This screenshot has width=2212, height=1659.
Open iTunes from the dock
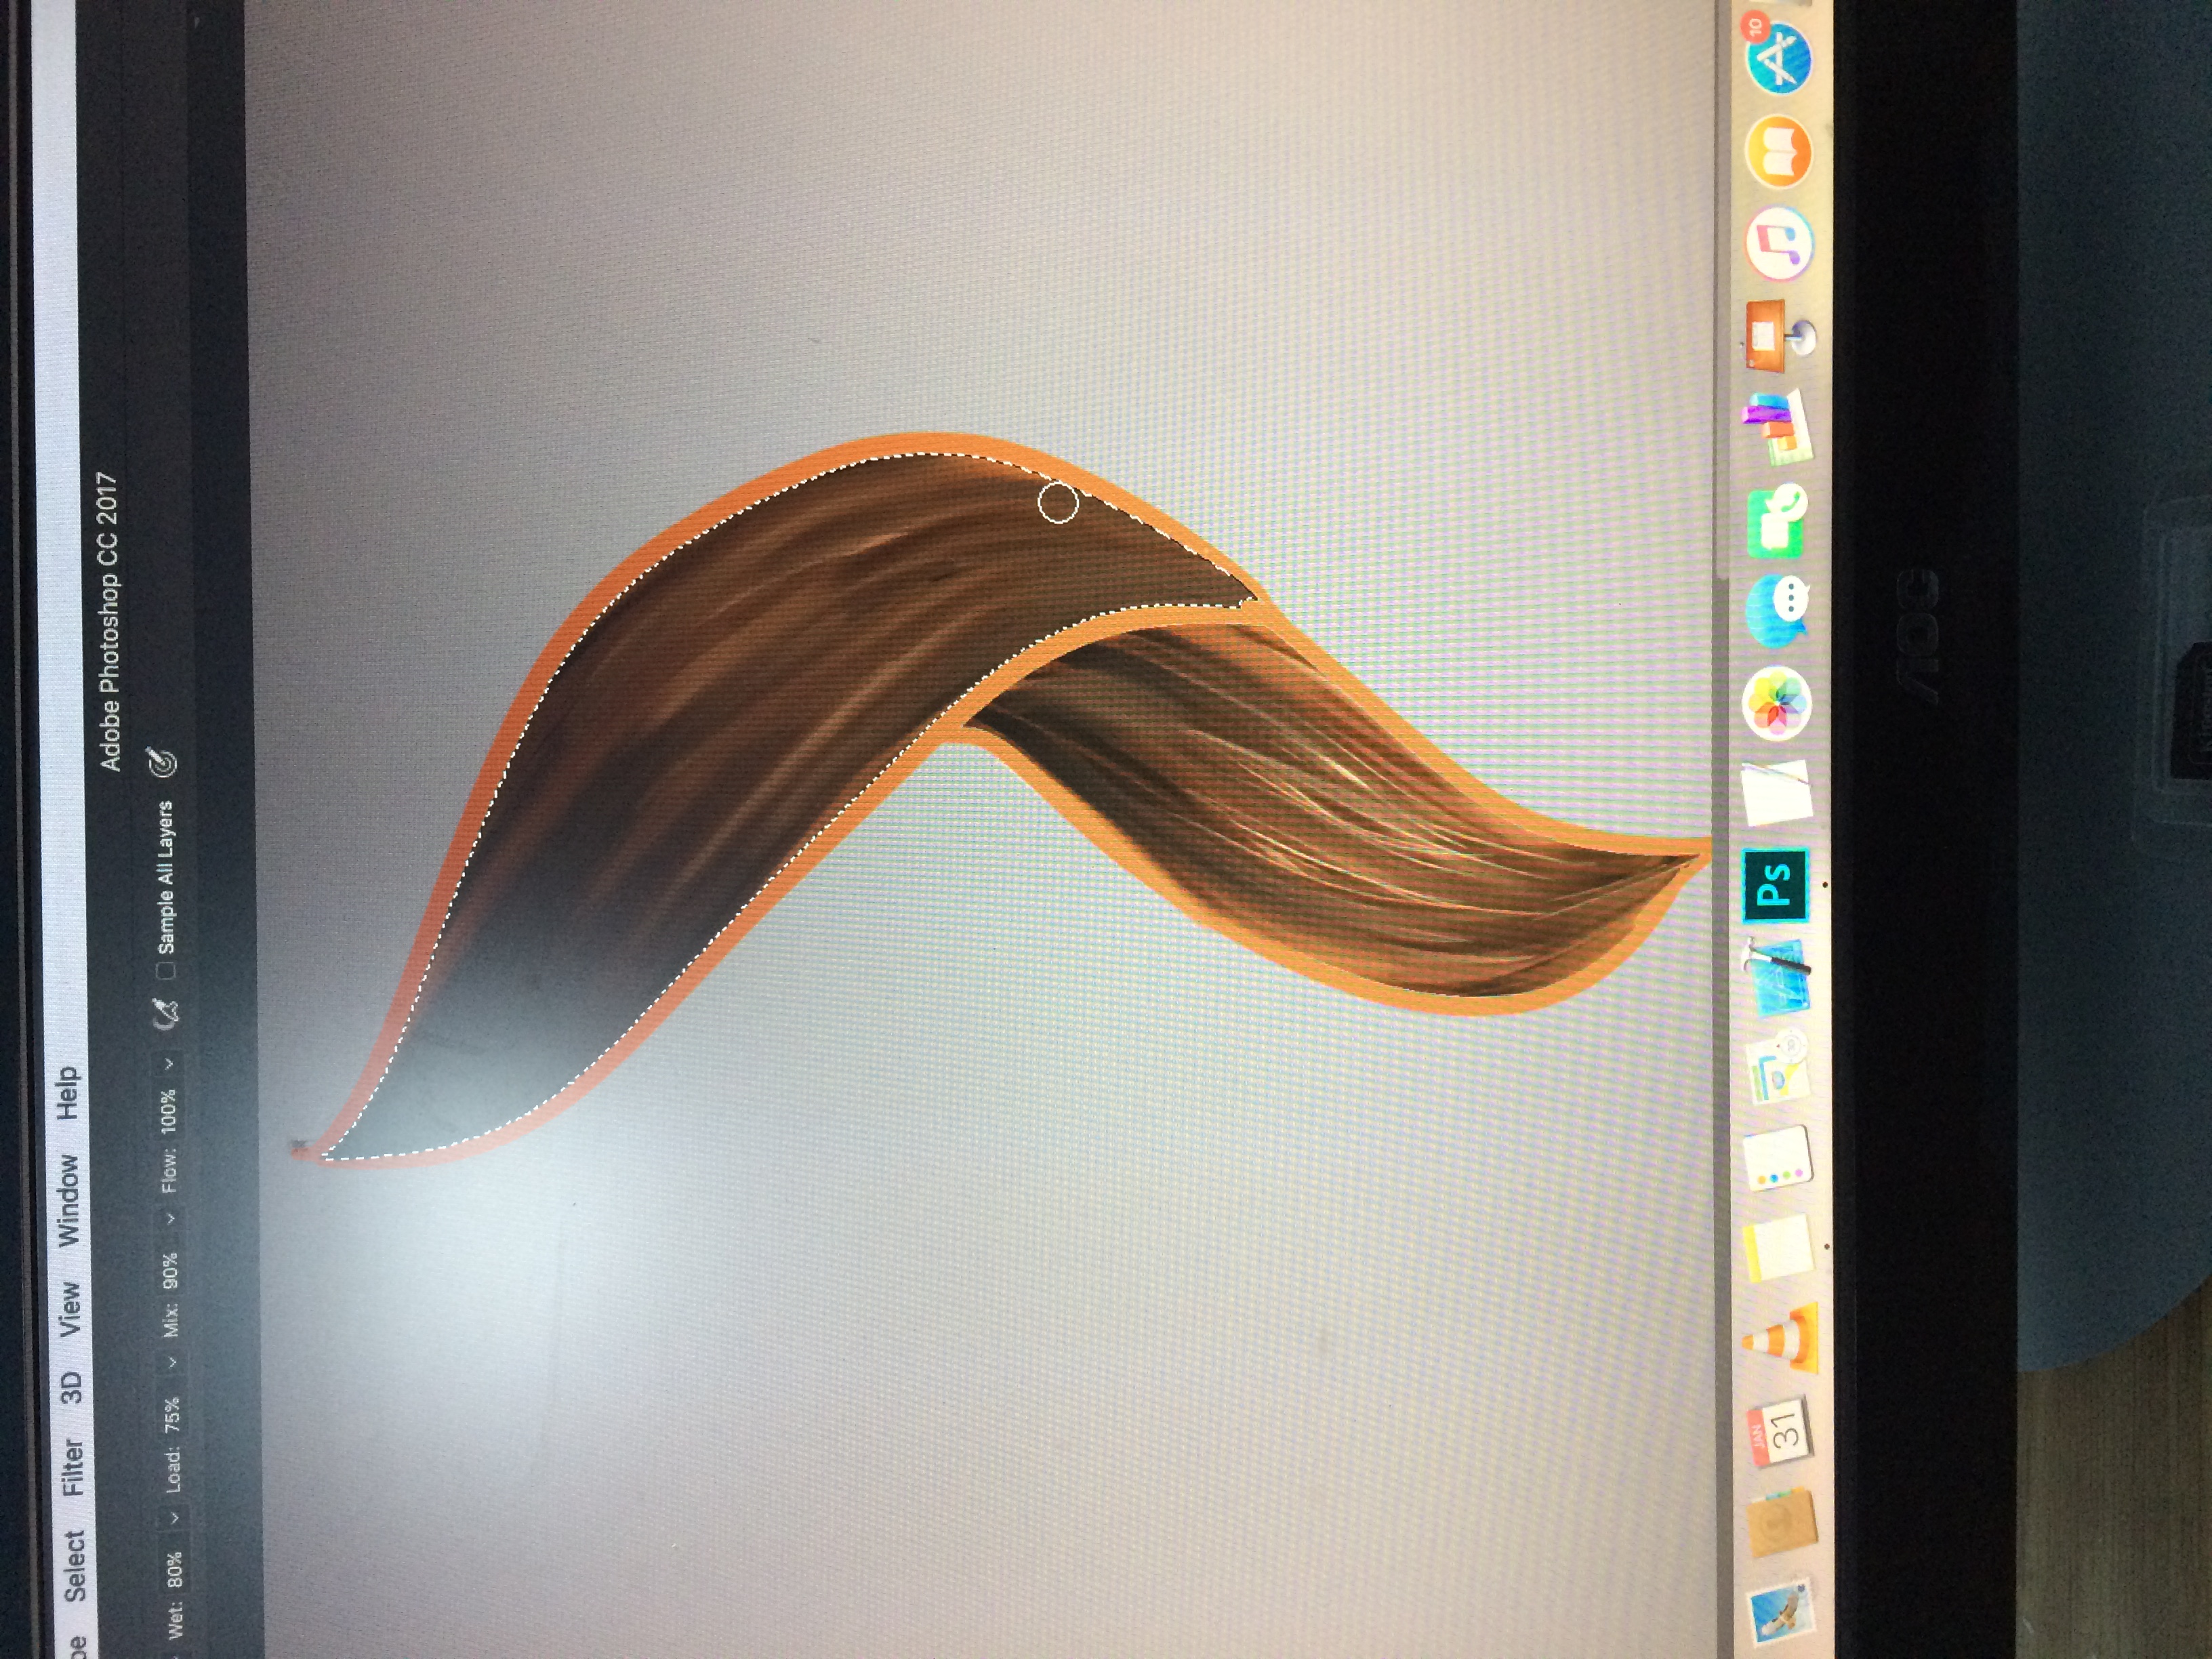click(1780, 243)
